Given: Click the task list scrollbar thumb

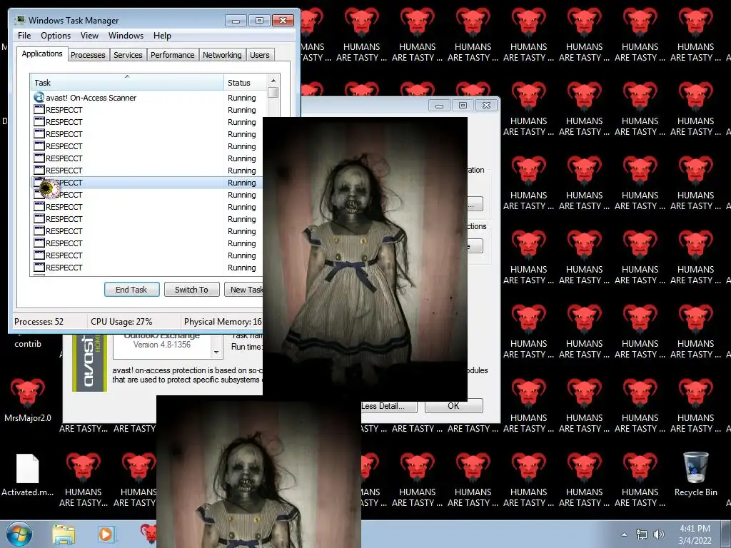Looking at the screenshot, I should point(273,93).
